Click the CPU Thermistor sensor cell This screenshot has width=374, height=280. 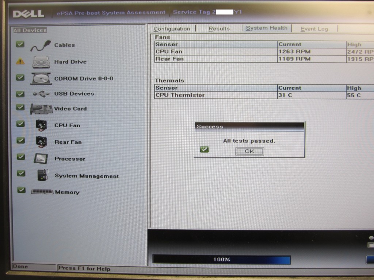coord(216,95)
